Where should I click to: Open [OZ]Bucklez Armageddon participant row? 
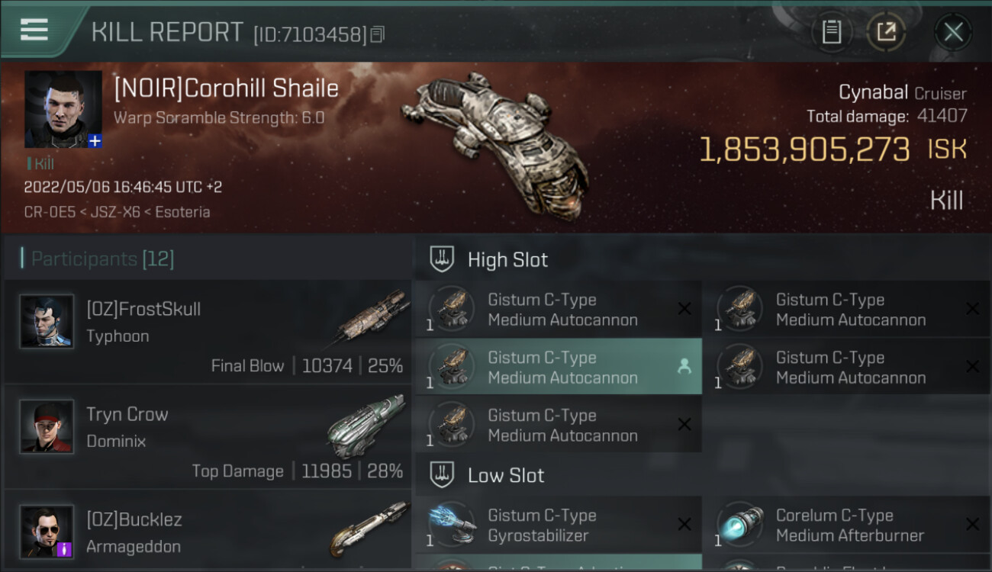[207, 531]
